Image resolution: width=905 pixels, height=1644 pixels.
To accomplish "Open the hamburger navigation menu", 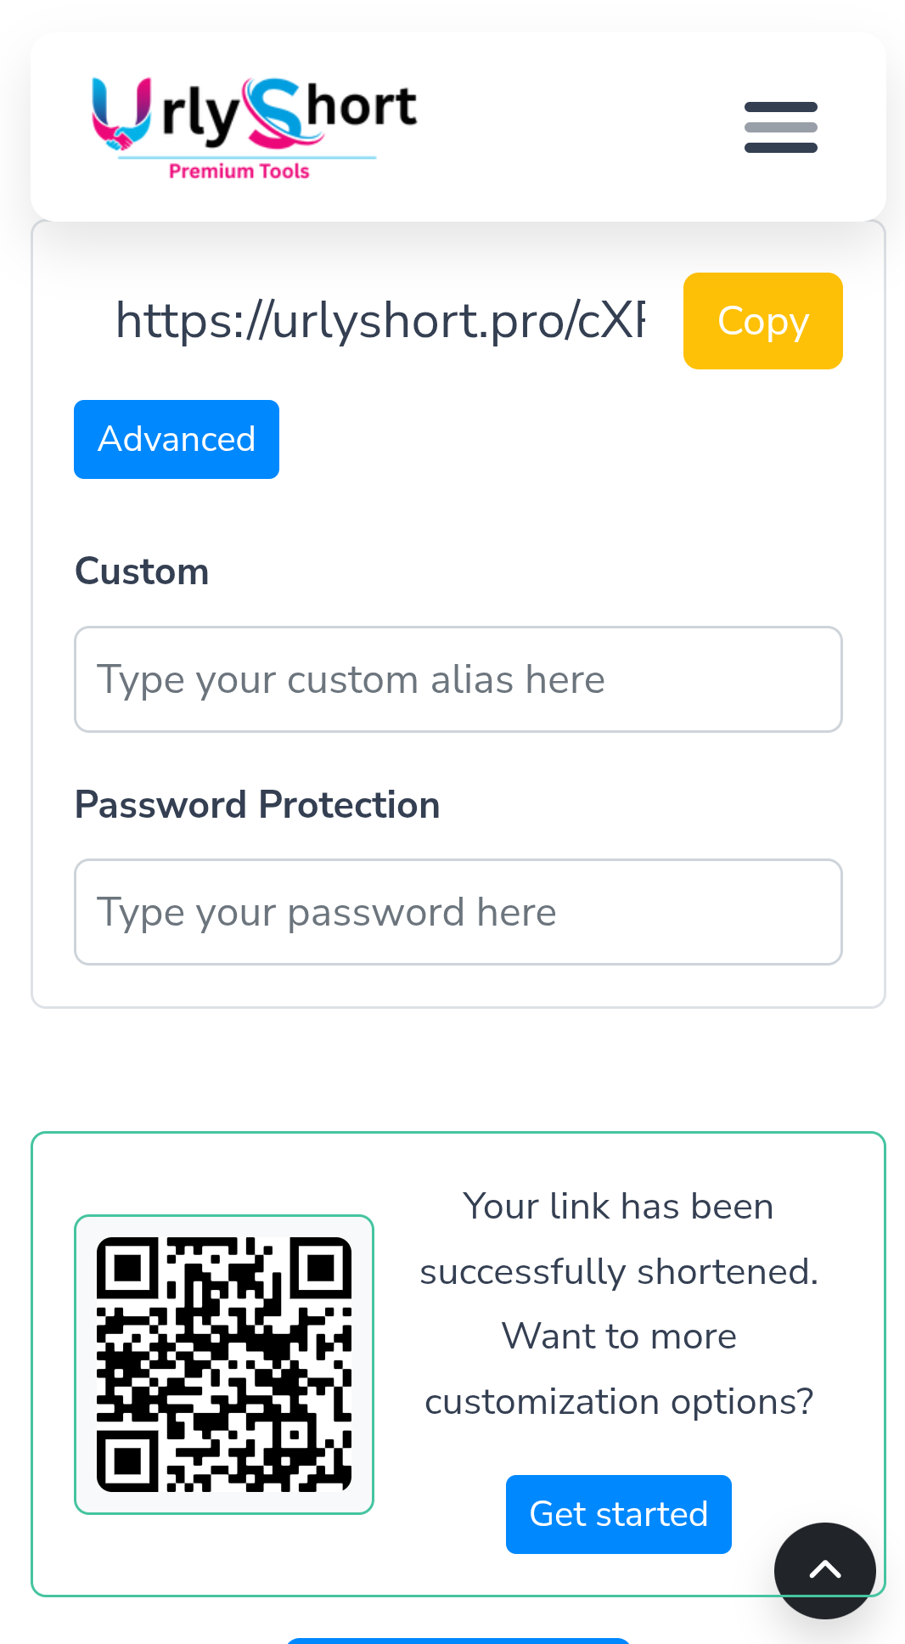I will click(780, 127).
